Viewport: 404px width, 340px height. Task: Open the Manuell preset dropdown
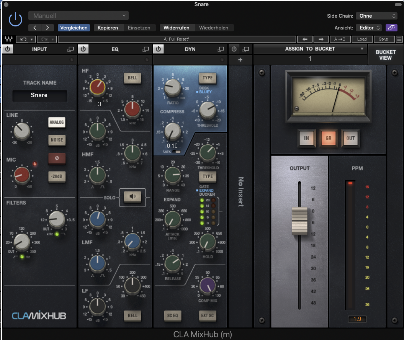click(x=78, y=16)
